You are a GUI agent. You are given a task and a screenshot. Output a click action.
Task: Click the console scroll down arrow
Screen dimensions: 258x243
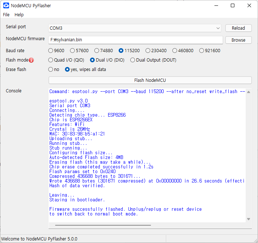(249, 219)
